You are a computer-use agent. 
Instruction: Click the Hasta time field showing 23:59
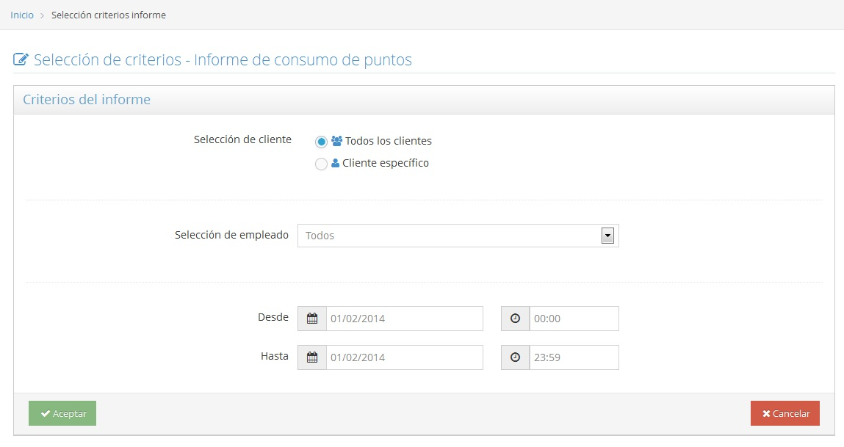pos(573,357)
